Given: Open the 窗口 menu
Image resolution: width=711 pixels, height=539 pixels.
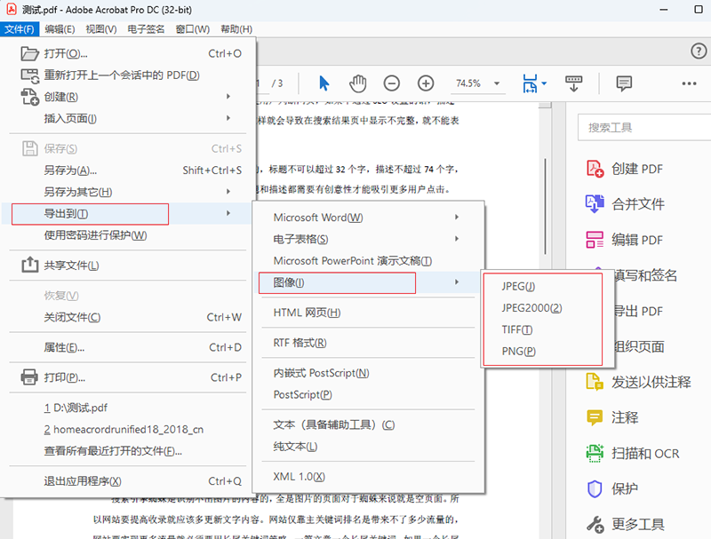Looking at the screenshot, I should [x=193, y=29].
